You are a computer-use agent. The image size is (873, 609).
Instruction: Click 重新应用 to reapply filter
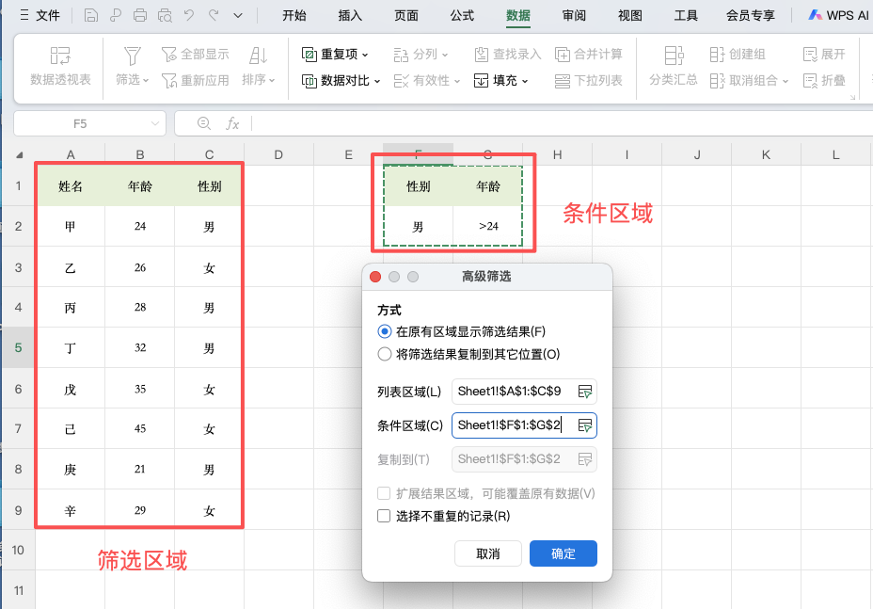click(x=194, y=80)
